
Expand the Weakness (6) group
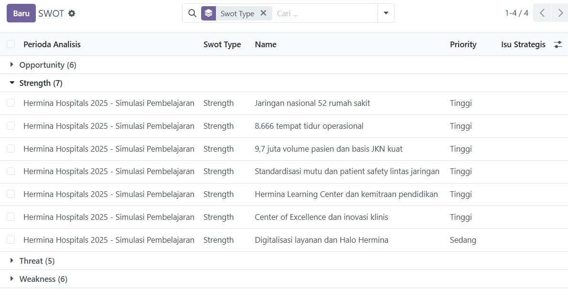[x=43, y=279]
